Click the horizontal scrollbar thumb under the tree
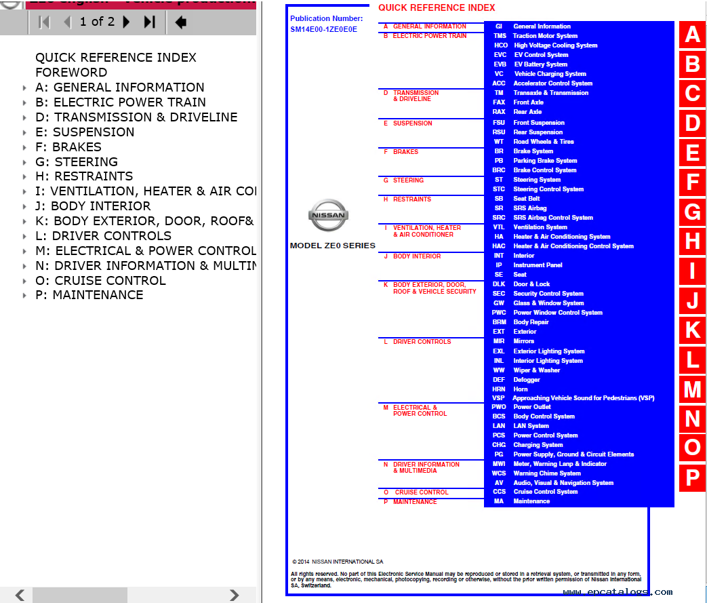Screen dimensions: 707x603 click(80, 595)
